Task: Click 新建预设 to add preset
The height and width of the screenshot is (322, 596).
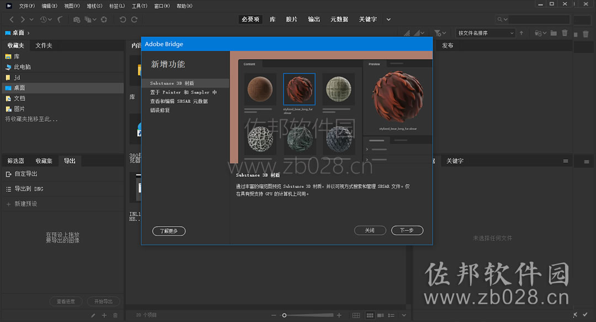Action: [x=63, y=204]
